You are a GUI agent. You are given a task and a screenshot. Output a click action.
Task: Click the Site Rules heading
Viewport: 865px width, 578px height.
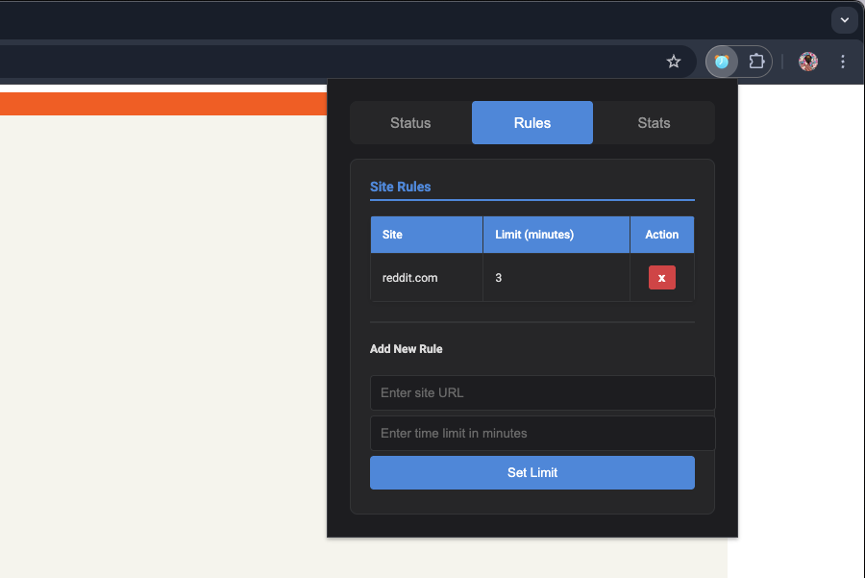(x=401, y=187)
